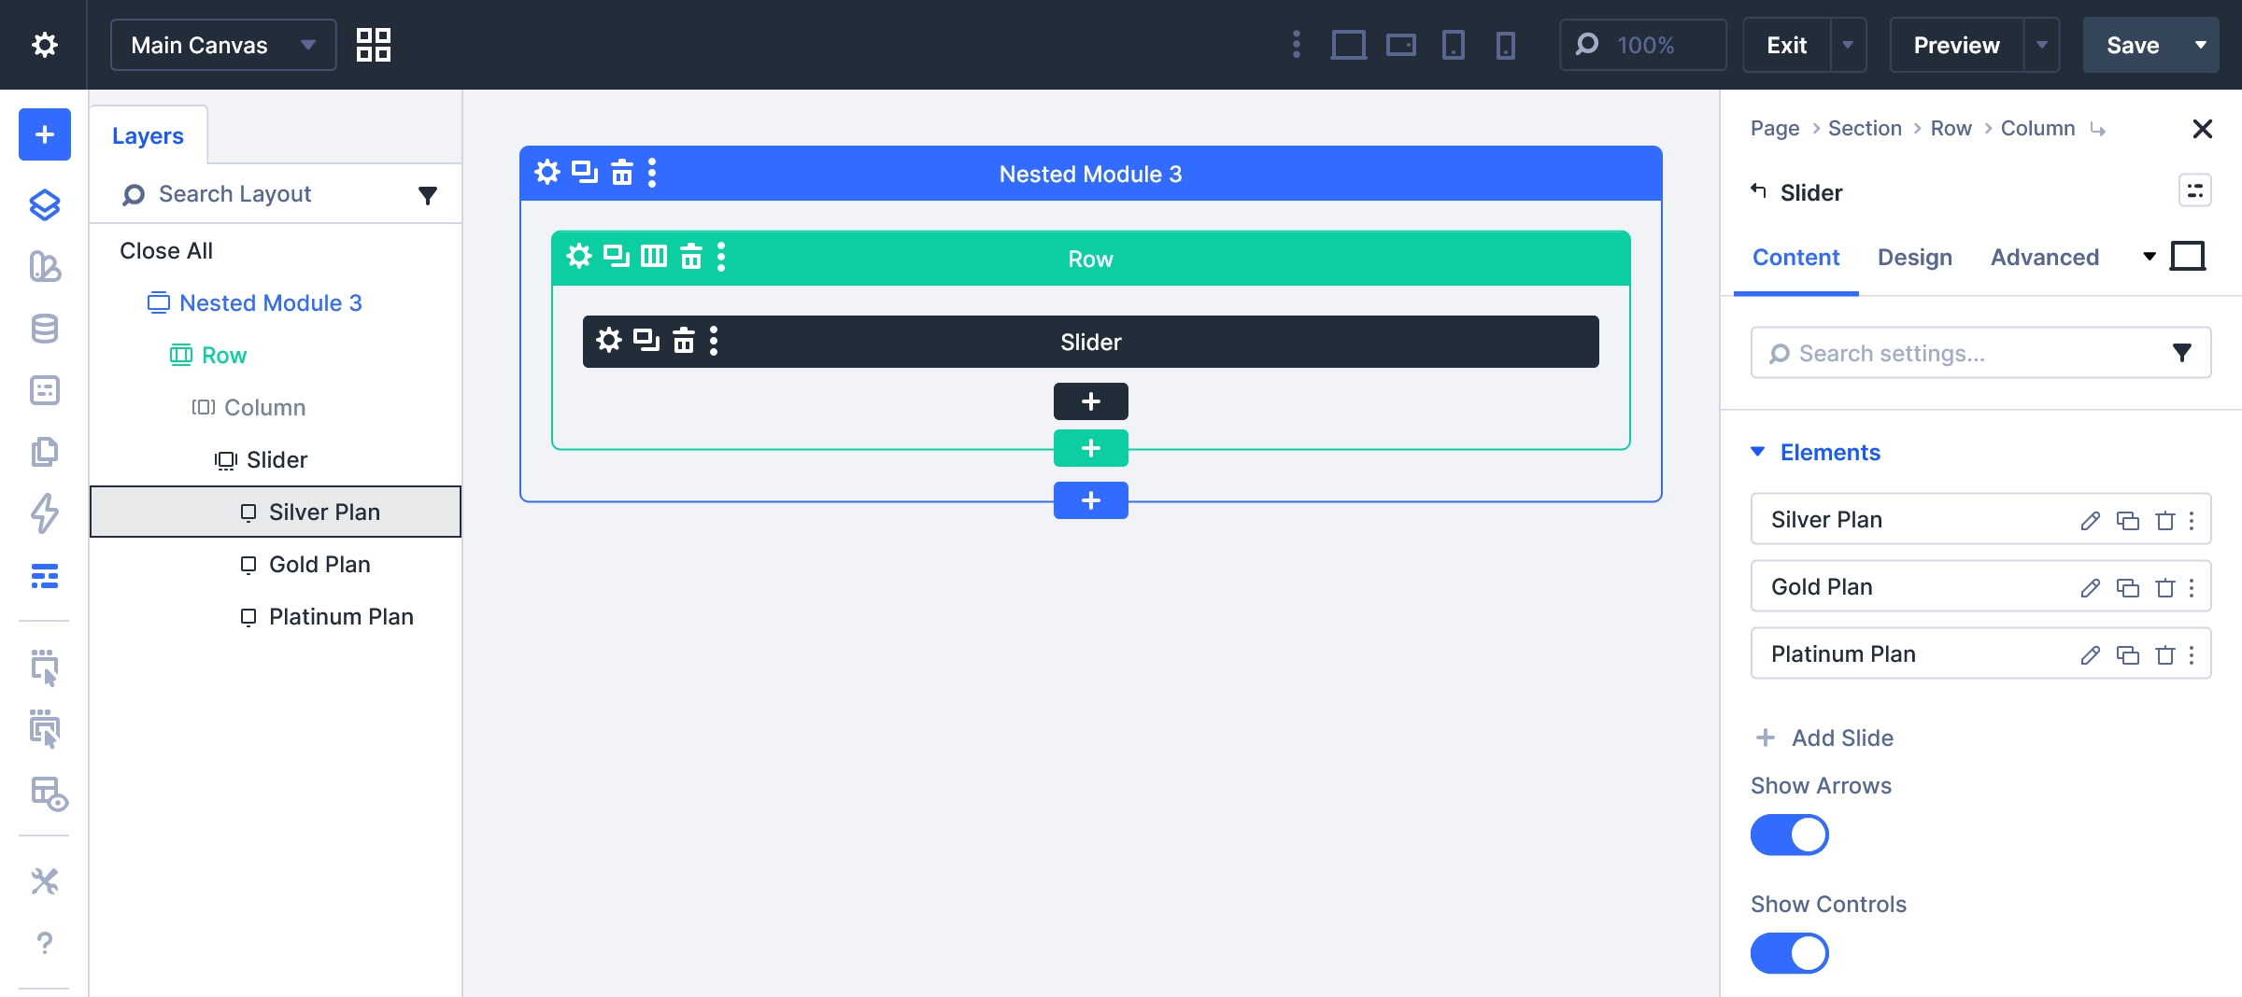Duplicate the Row using its copy icon
Viewport: 2242px width, 997px height.
(617, 256)
